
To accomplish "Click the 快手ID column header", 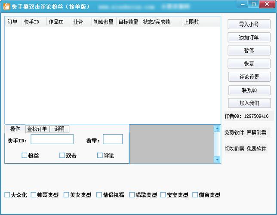I will coord(34,22).
